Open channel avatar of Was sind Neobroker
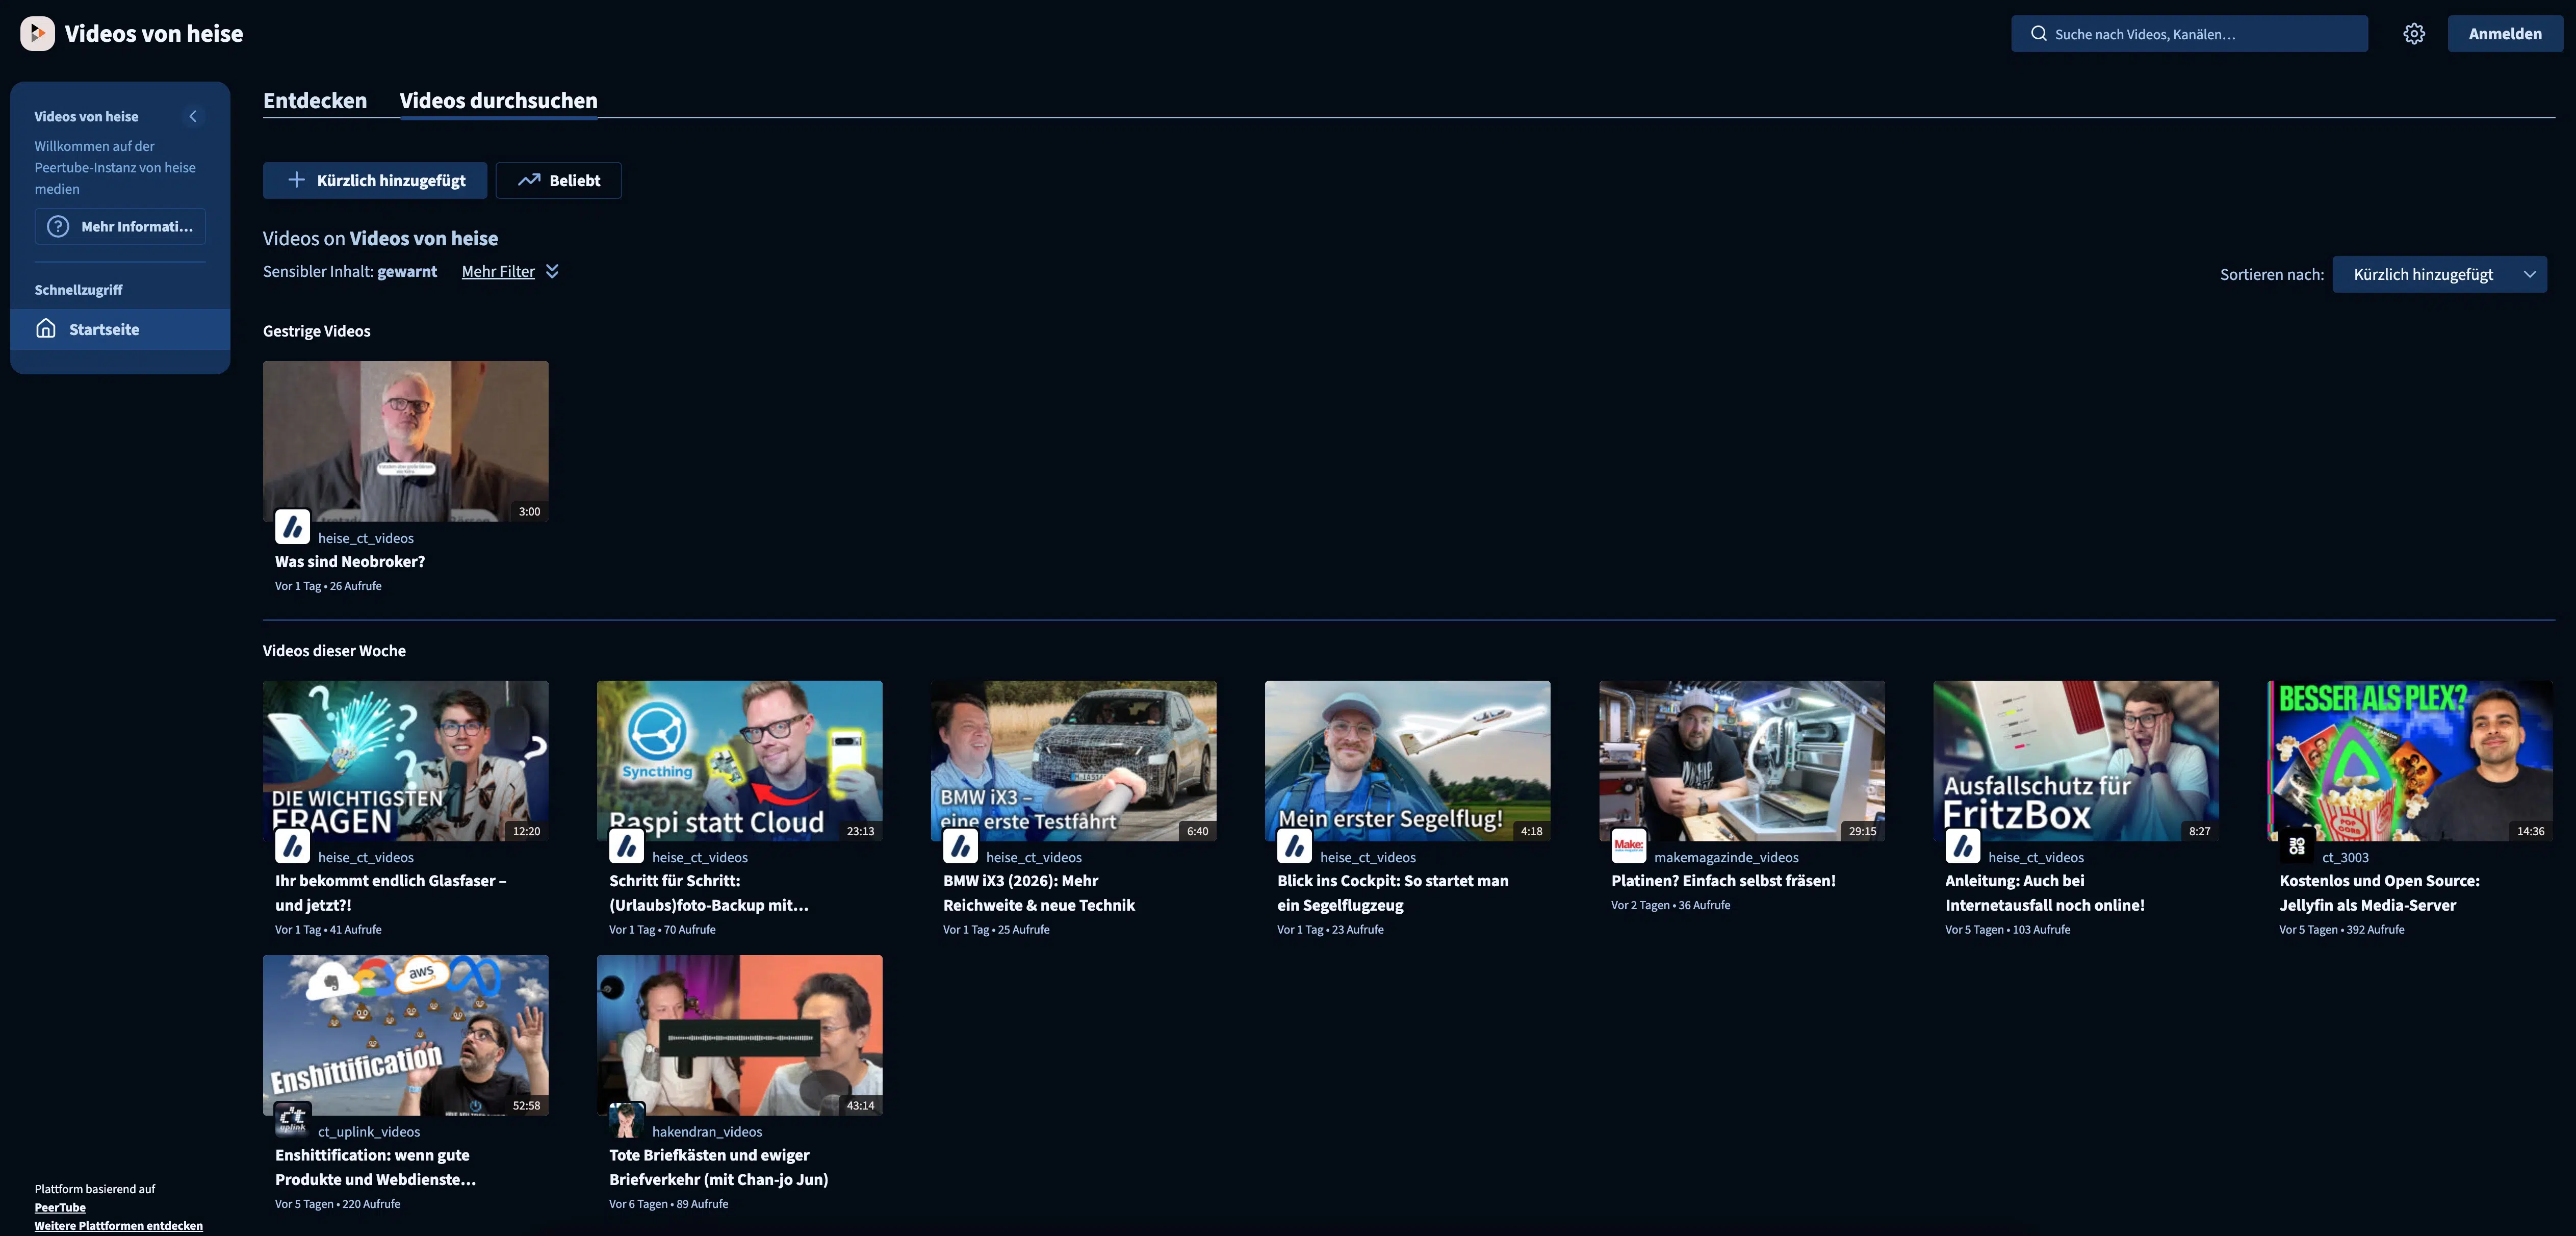The width and height of the screenshot is (2576, 1236). click(292, 526)
